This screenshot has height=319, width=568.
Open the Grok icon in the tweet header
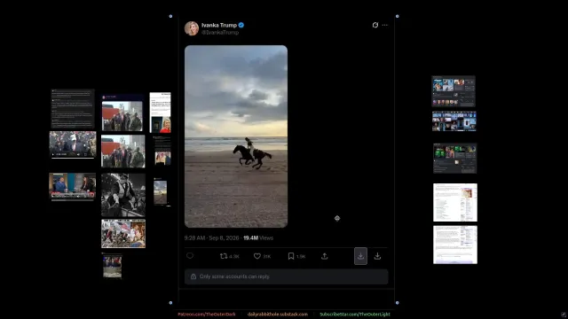click(x=375, y=25)
